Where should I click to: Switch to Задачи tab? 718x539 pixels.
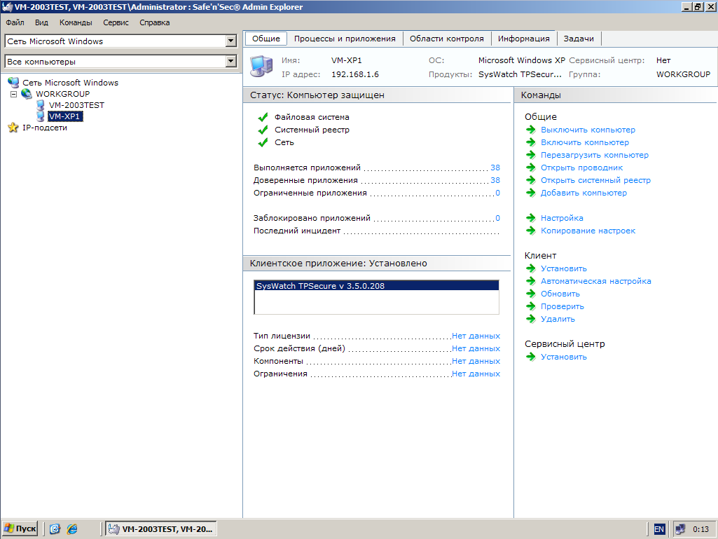click(x=579, y=39)
